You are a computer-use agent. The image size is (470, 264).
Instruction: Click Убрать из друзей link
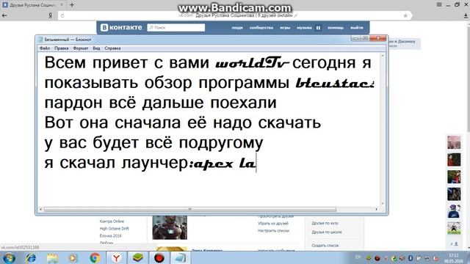click(x=273, y=224)
